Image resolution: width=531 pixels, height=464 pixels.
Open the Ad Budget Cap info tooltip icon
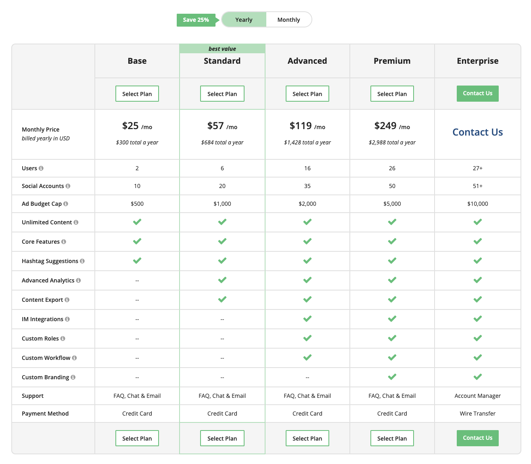66,204
